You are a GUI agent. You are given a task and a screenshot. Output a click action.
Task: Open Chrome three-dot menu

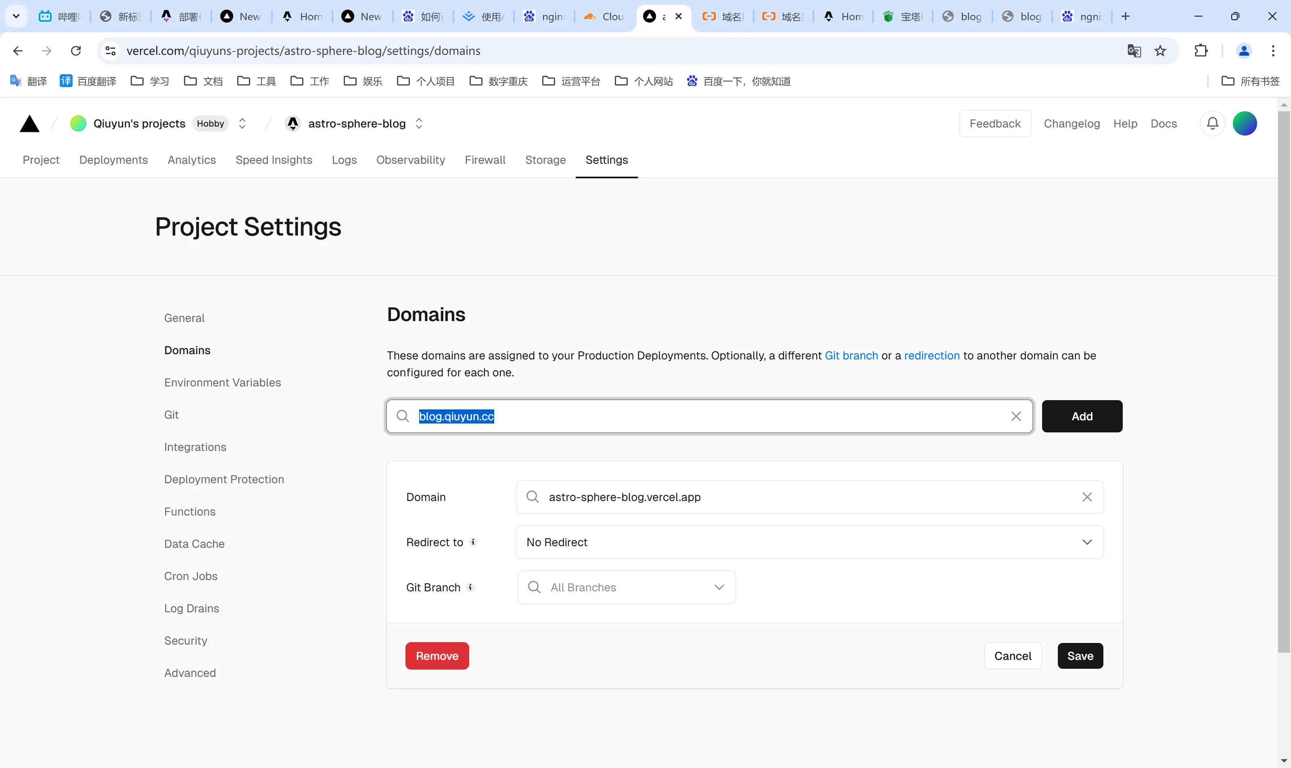coord(1273,51)
